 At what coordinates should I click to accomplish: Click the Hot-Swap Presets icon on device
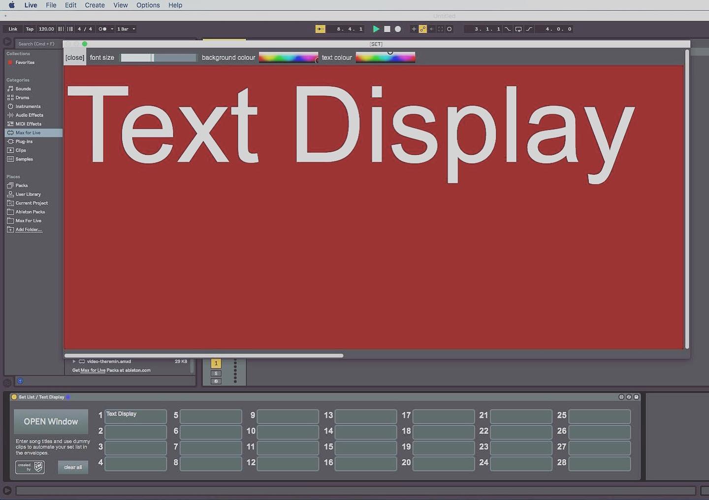629,397
